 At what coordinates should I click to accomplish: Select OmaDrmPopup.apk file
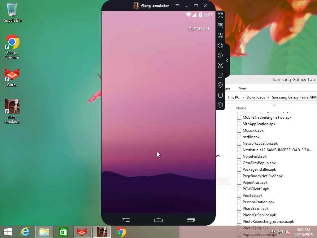259,163
